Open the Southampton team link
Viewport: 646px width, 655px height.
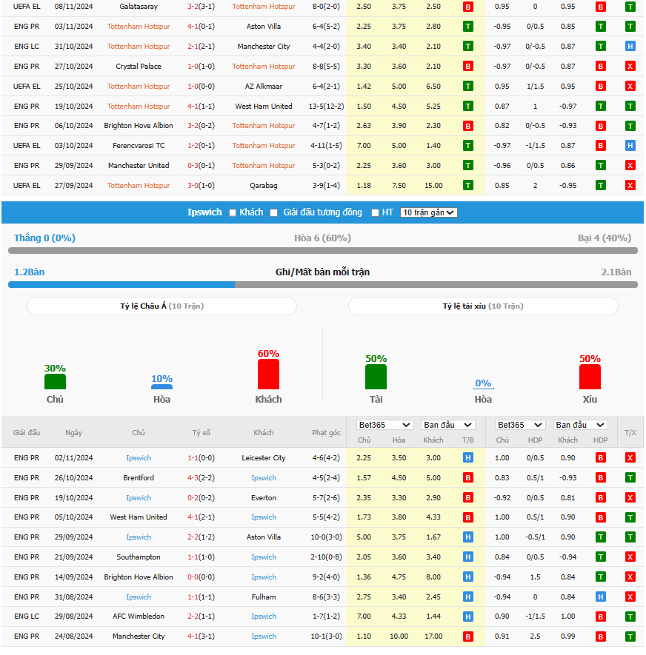click(x=139, y=557)
